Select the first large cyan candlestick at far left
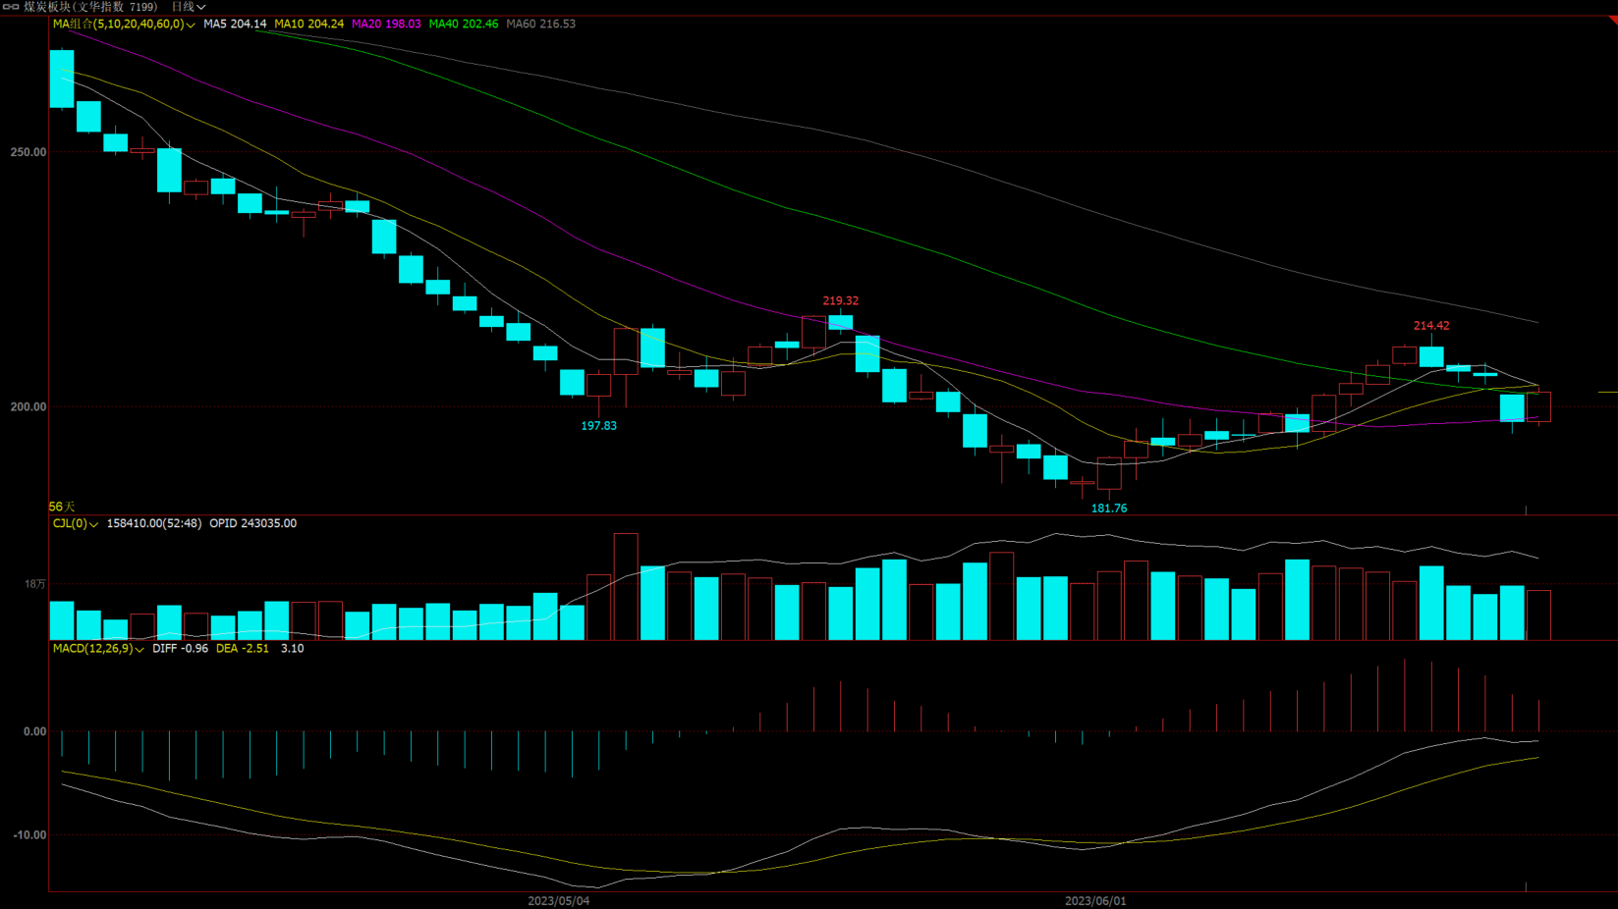Viewport: 1618px width, 909px height. click(62, 79)
